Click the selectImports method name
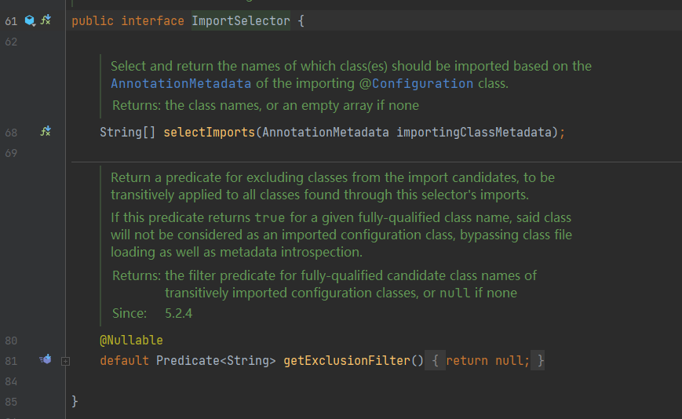682x419 pixels. click(x=209, y=132)
